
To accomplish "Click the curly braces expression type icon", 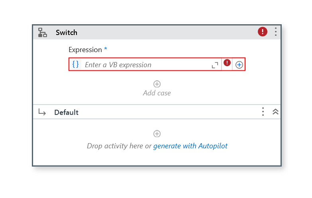I will (75, 64).
